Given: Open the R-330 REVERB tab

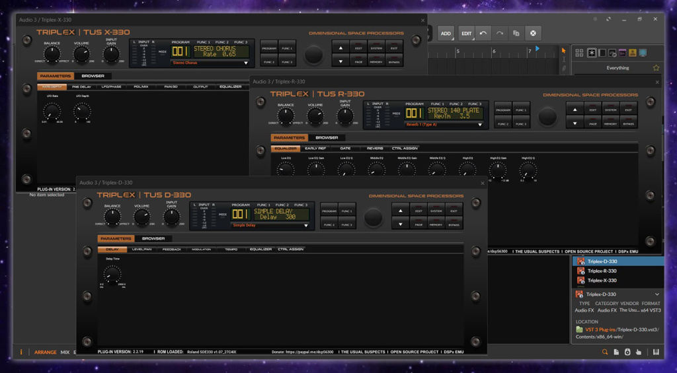Looking at the screenshot, I should 375,149.
